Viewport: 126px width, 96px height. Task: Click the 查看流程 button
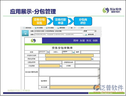(x=90, y=35)
